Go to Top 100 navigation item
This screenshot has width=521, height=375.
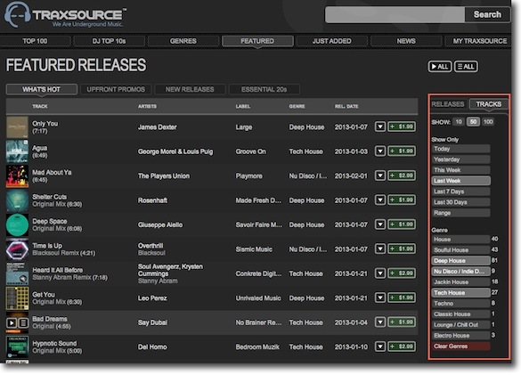(35, 41)
